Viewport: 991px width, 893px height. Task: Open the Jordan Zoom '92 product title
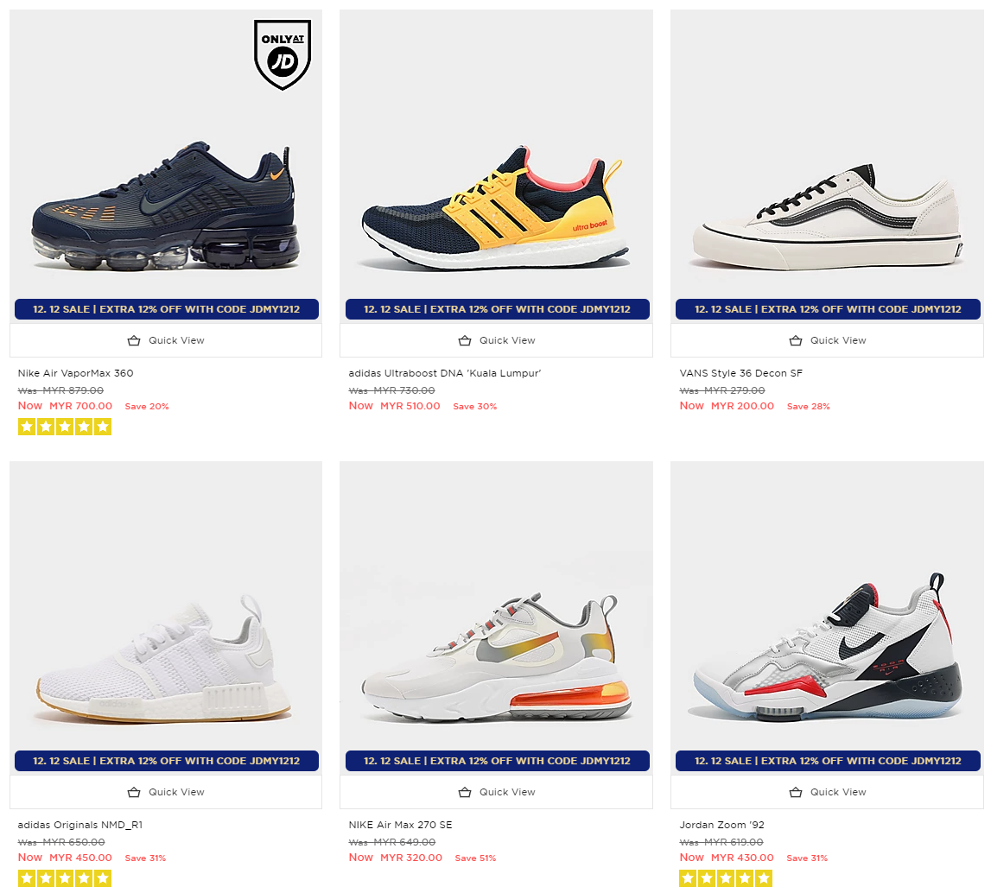(x=721, y=825)
